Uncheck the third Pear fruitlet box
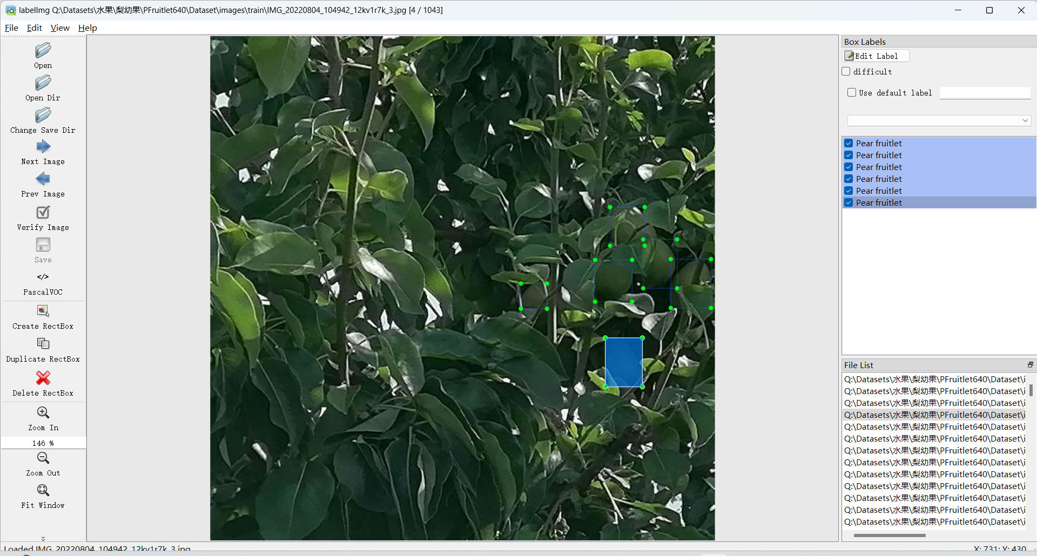Viewport: 1037px width, 556px height. coord(849,167)
